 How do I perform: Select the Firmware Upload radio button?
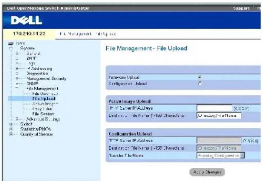click(199, 77)
